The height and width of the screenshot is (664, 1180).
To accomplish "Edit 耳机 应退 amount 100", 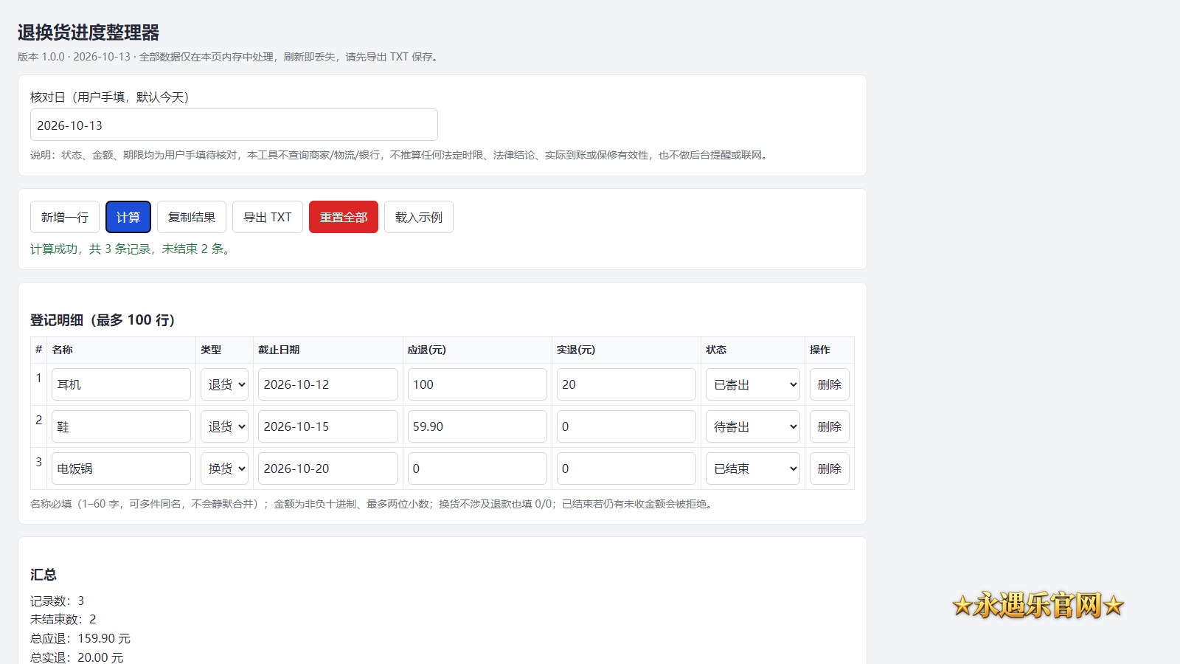I will pos(477,384).
